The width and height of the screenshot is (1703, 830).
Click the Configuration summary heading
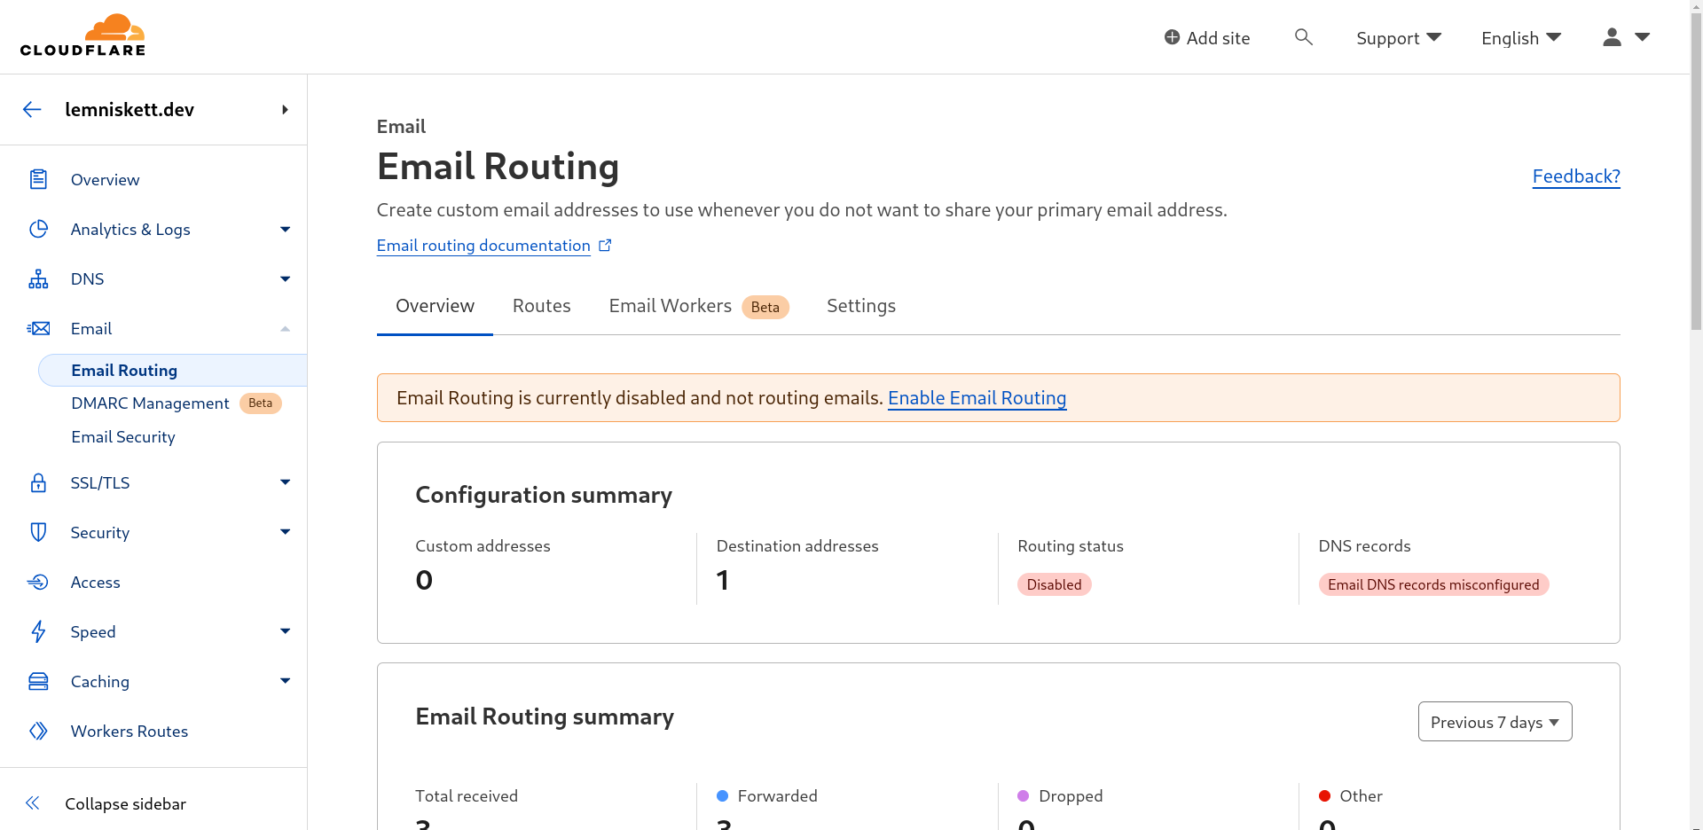(544, 495)
